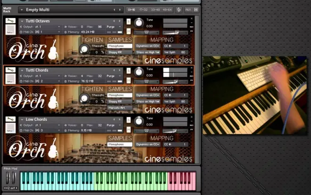
Task: Open the wrench editor for Tutti Chords
Action: coord(10,70)
